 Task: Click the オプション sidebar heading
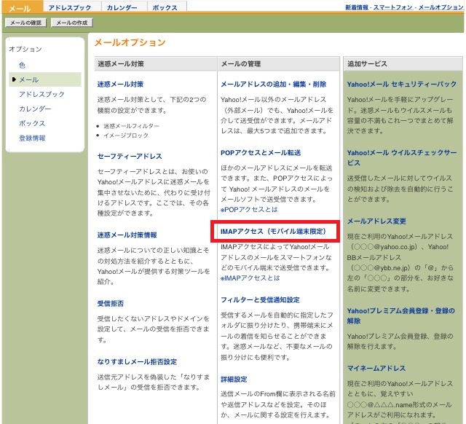(x=25, y=49)
